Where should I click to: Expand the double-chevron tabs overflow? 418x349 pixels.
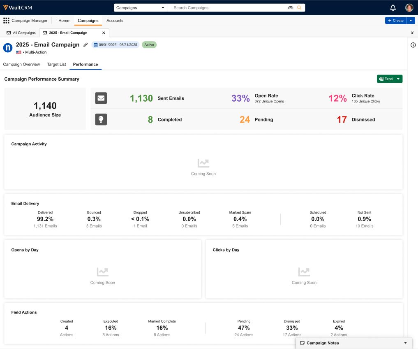(412, 33)
